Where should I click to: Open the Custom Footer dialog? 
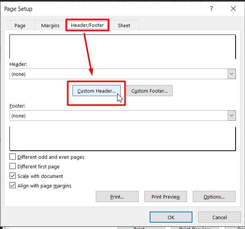150,91
